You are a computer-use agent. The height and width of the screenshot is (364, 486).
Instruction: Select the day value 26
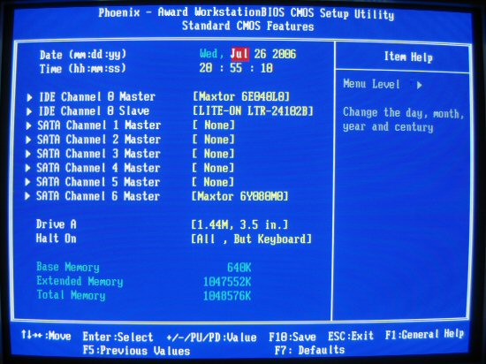point(260,54)
